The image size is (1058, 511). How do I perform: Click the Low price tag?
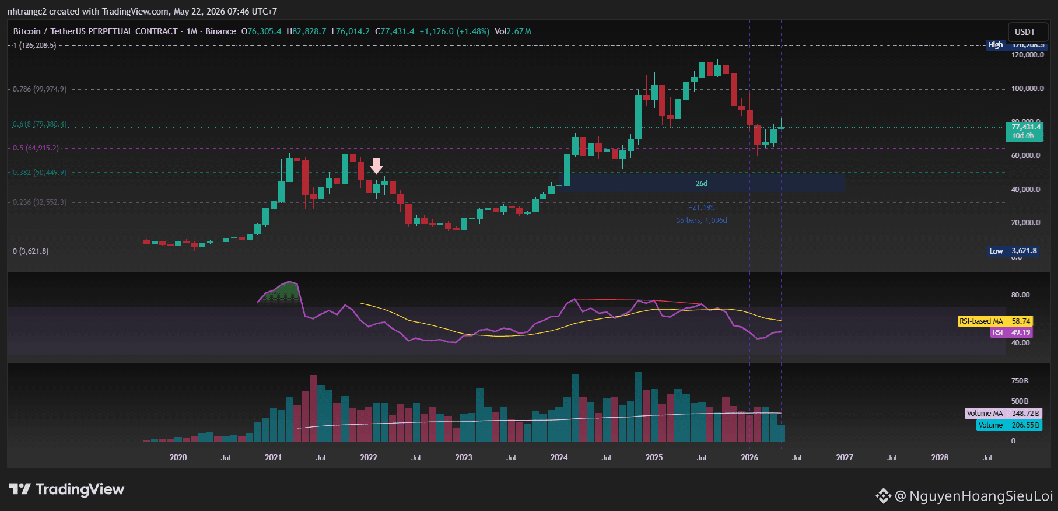pyautogui.click(x=996, y=251)
